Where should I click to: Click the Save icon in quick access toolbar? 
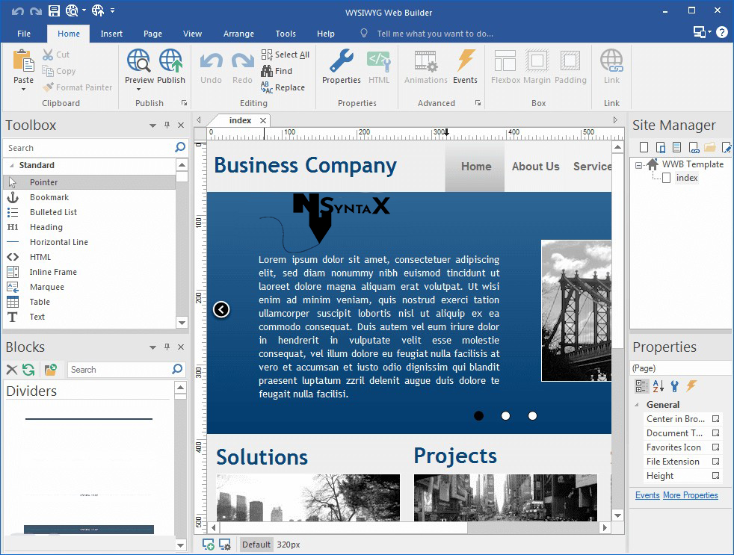click(55, 10)
